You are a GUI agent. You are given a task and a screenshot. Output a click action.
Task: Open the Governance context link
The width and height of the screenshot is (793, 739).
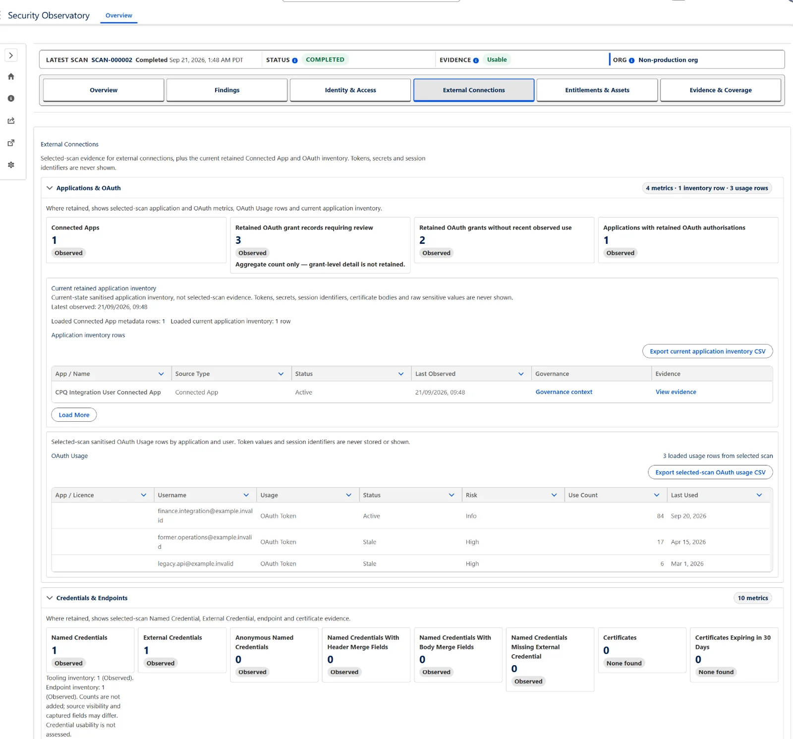pyautogui.click(x=564, y=392)
